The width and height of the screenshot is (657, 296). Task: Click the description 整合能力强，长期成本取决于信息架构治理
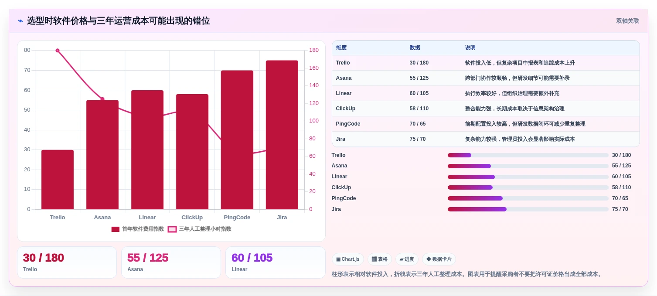tap(515, 109)
